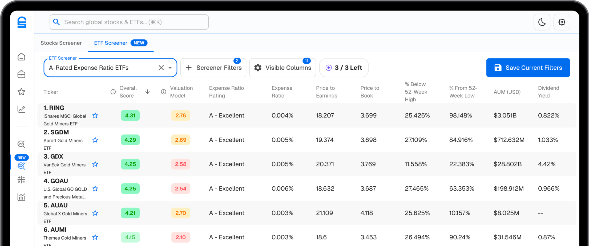Click RING overall score badge 4.31
The height and width of the screenshot is (246, 589).
click(x=130, y=116)
